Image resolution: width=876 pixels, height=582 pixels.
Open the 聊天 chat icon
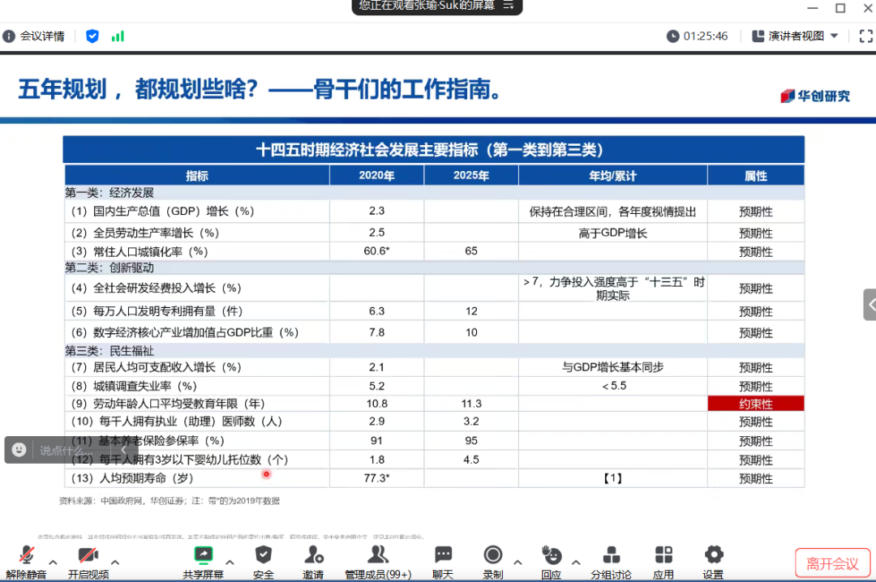(443, 556)
